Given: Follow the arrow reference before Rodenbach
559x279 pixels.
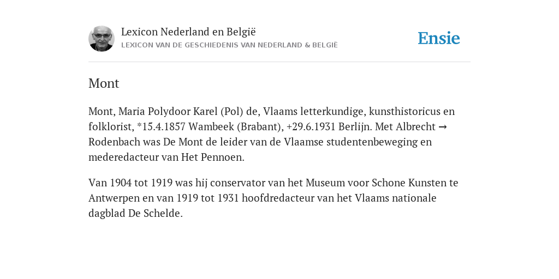Looking at the screenshot, I should 442,126.
